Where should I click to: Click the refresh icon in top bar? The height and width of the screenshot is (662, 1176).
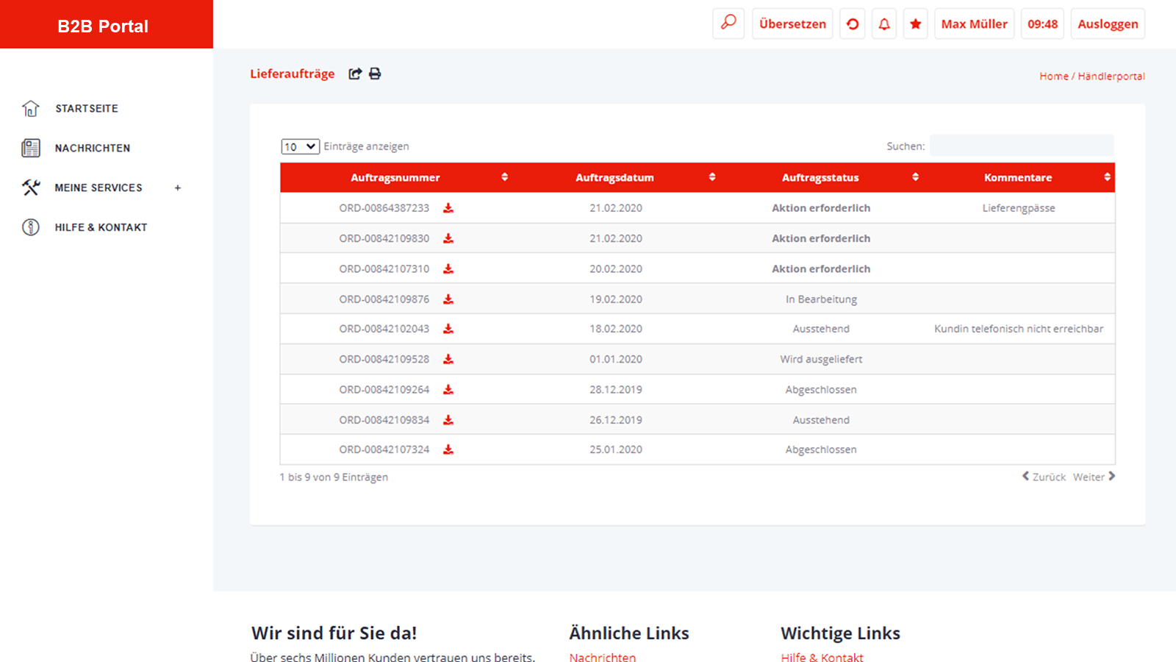pos(853,24)
